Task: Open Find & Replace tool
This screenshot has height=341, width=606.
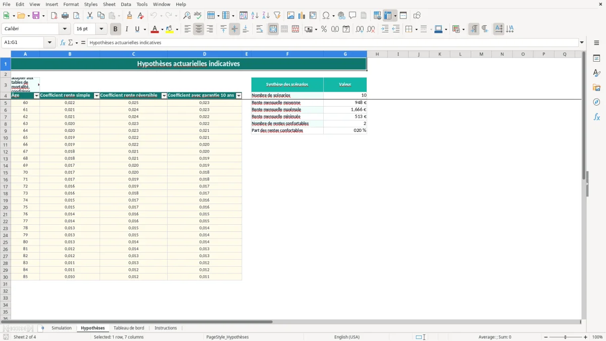Action: pyautogui.click(x=187, y=16)
